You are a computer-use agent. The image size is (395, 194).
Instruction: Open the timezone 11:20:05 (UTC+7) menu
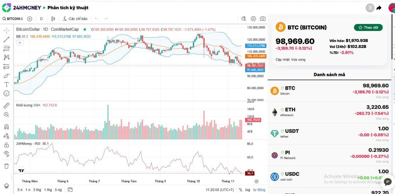[x=220, y=190]
